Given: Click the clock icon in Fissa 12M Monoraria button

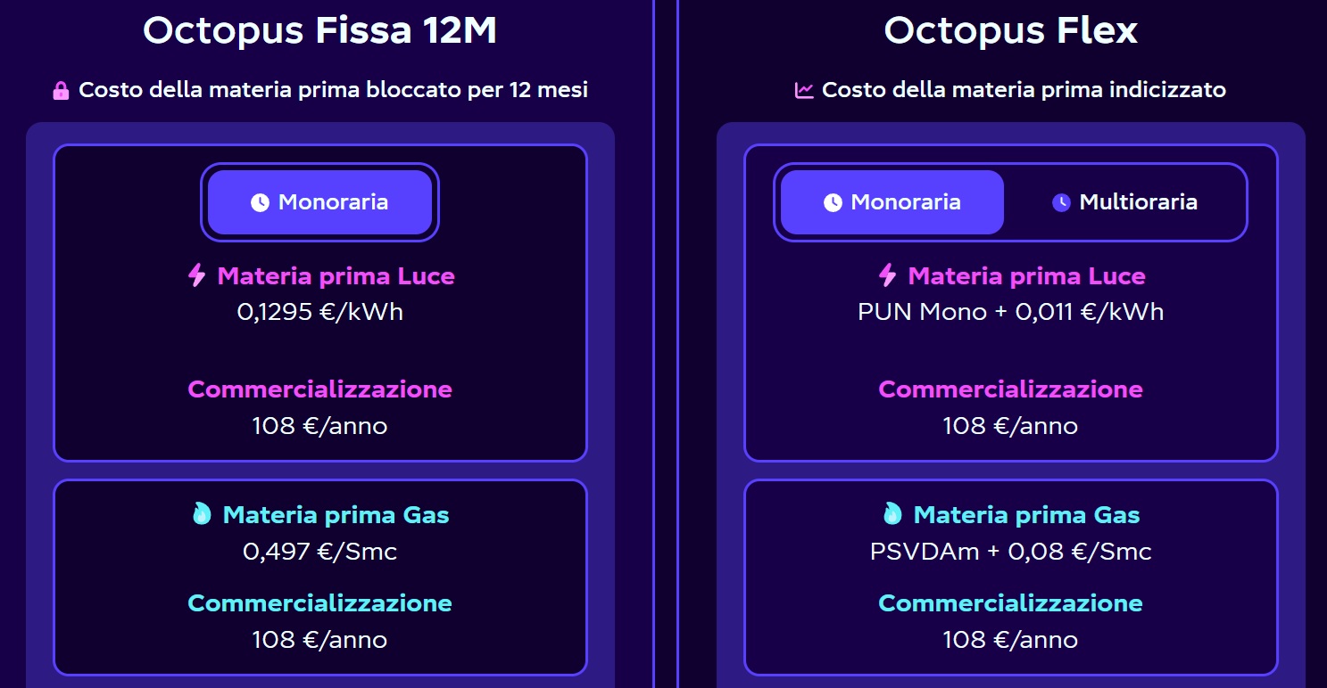Looking at the screenshot, I should pyautogui.click(x=260, y=202).
